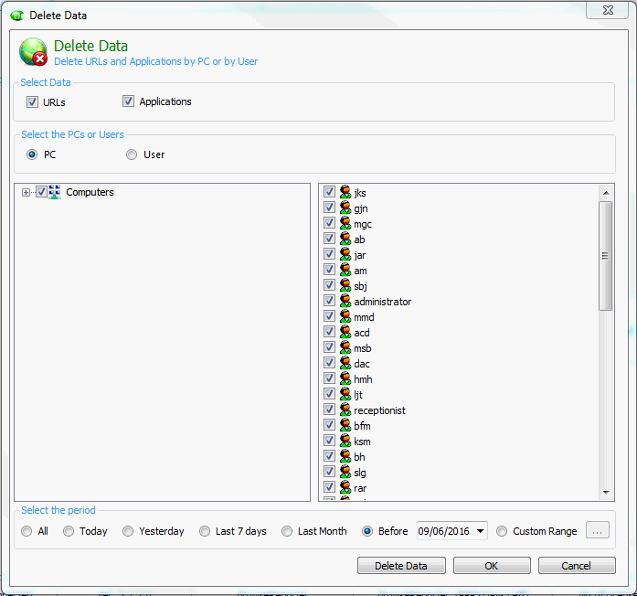Uncheck the Applications checkbox
Screen dimensions: 637x596
(x=128, y=101)
